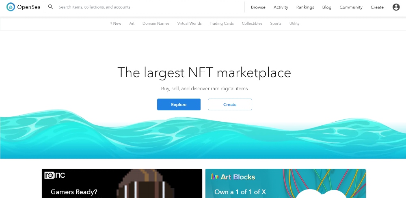Click the outlined Create button
The width and height of the screenshot is (406, 198).
click(230, 105)
